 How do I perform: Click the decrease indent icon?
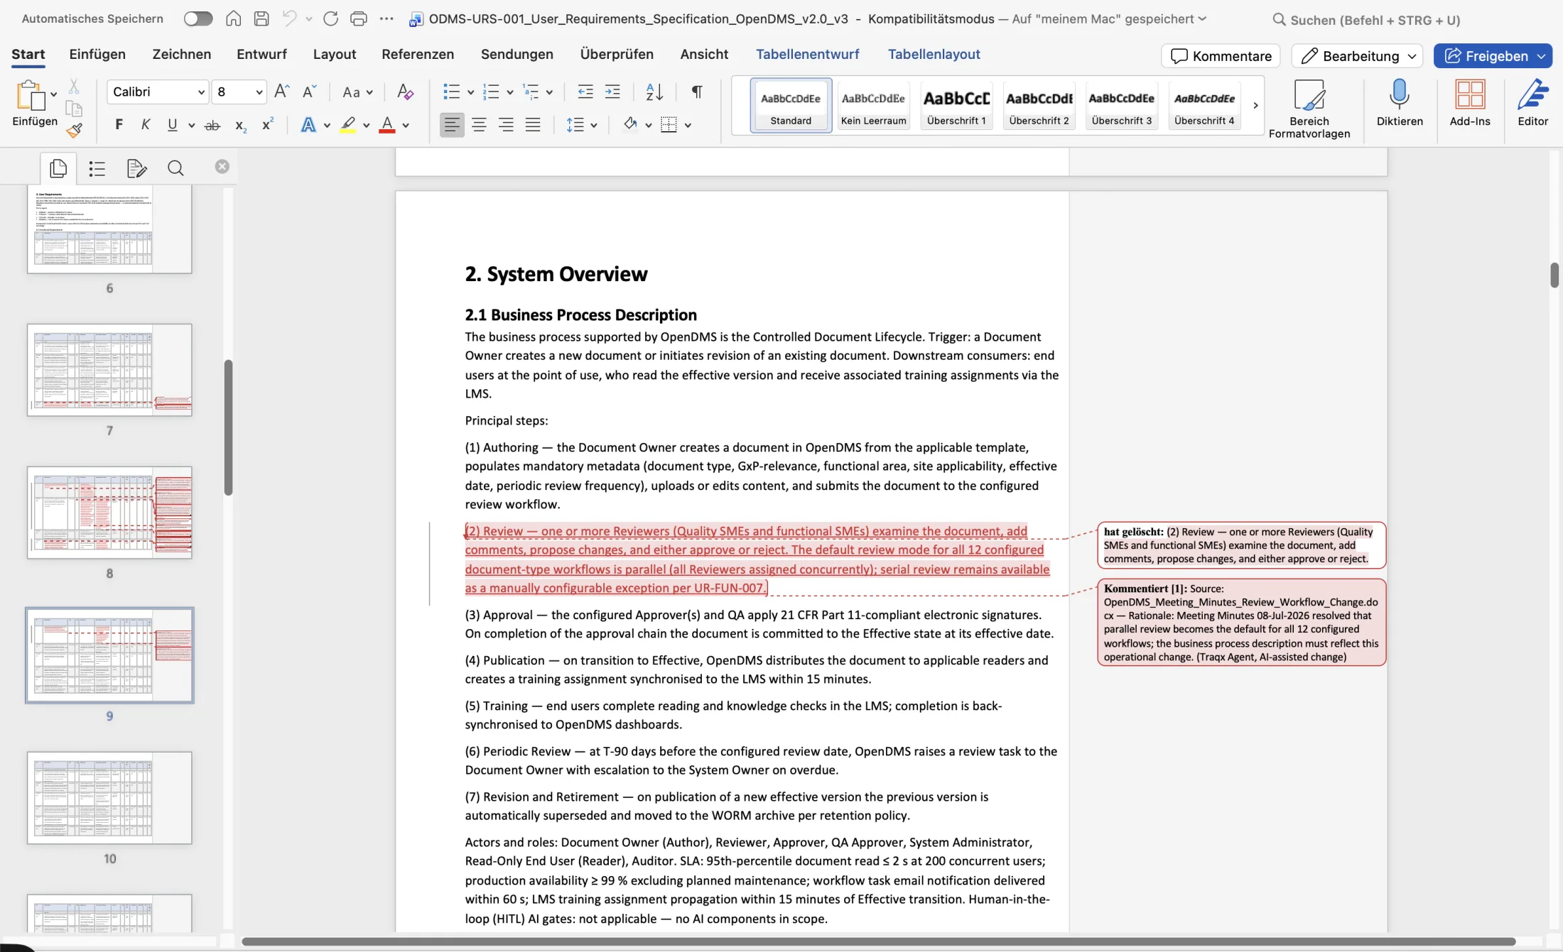(585, 91)
